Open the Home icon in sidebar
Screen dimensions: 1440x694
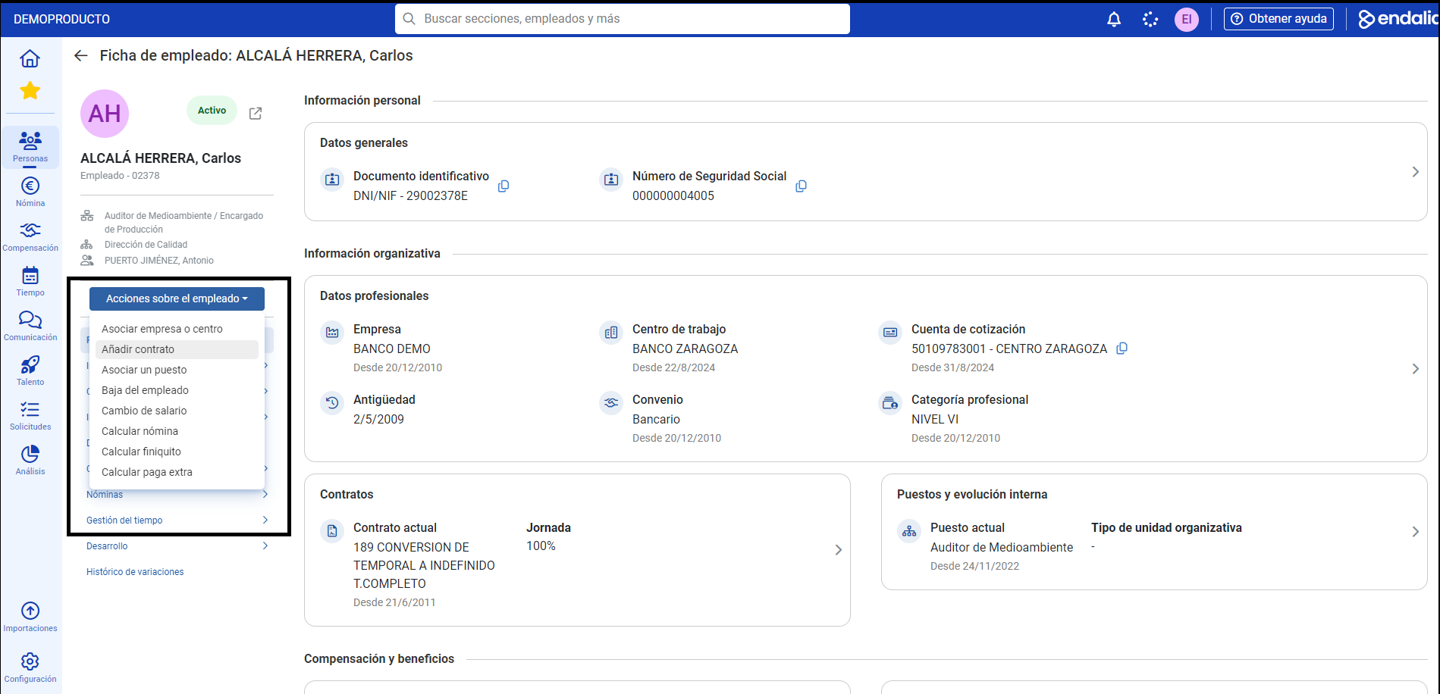(x=30, y=58)
